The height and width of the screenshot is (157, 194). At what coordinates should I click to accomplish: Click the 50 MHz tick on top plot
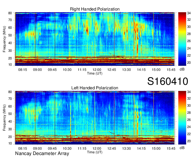10,35
